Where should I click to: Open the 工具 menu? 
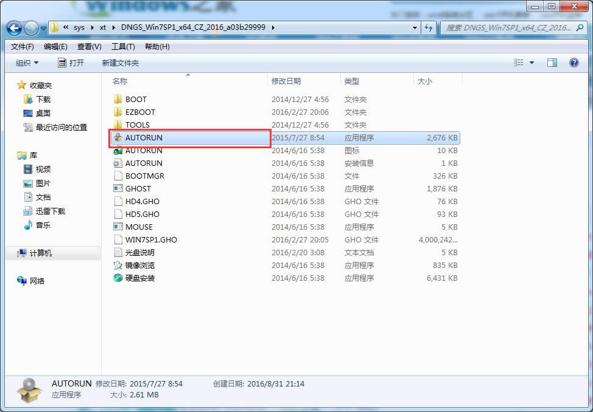(x=124, y=46)
